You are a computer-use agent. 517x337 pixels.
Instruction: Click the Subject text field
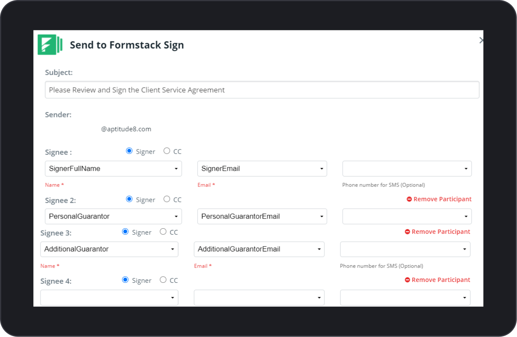[262, 90]
